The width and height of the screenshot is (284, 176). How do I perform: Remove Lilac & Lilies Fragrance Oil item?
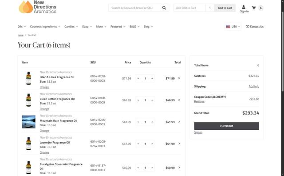(x=179, y=78)
